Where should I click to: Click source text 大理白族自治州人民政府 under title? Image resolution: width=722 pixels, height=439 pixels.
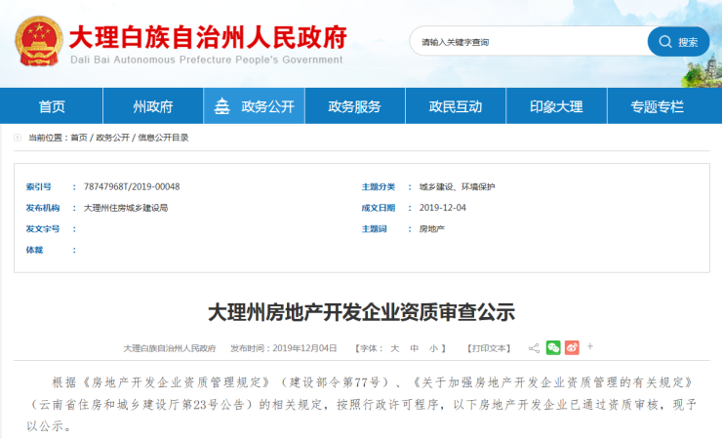point(170,348)
